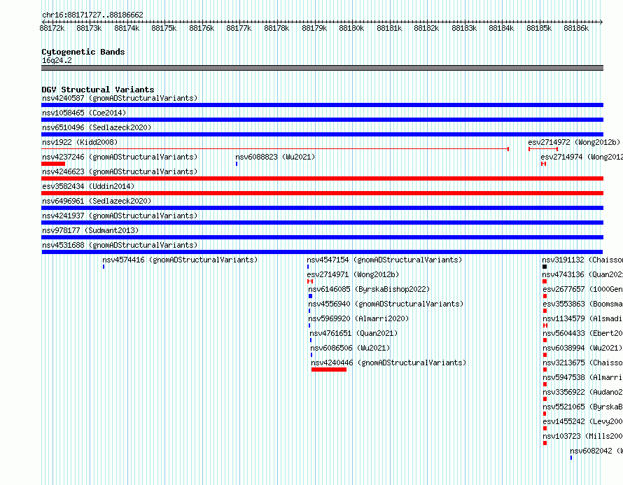The height and width of the screenshot is (485, 623).
Task: Click the blue nsv4574416 variant marker
Action: (104, 267)
